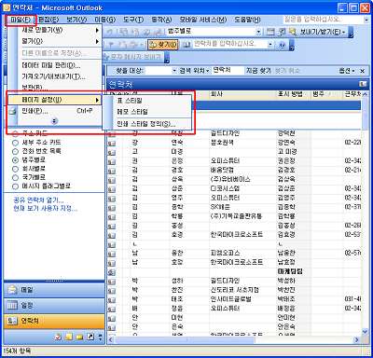
Task: Click the Tasks checkmark icon in navigation bar
Action: click(58, 337)
